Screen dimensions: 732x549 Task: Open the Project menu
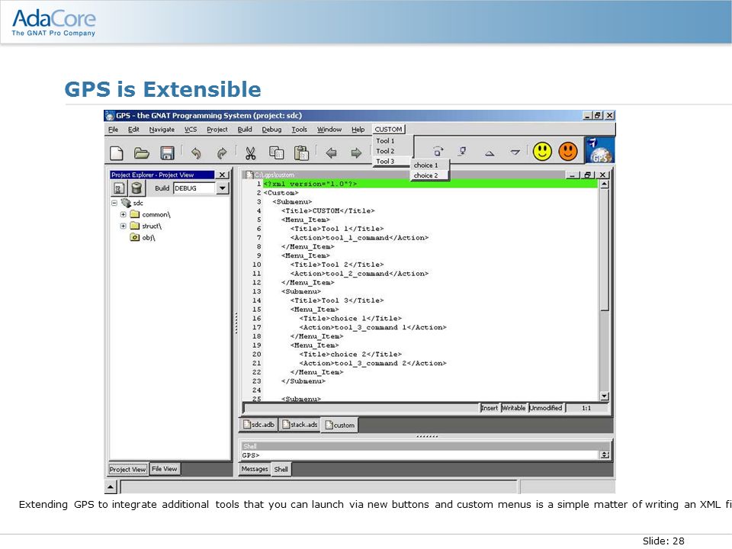(x=217, y=130)
